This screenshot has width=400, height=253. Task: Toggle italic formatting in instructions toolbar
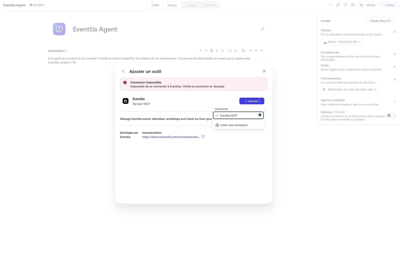(x=217, y=50)
